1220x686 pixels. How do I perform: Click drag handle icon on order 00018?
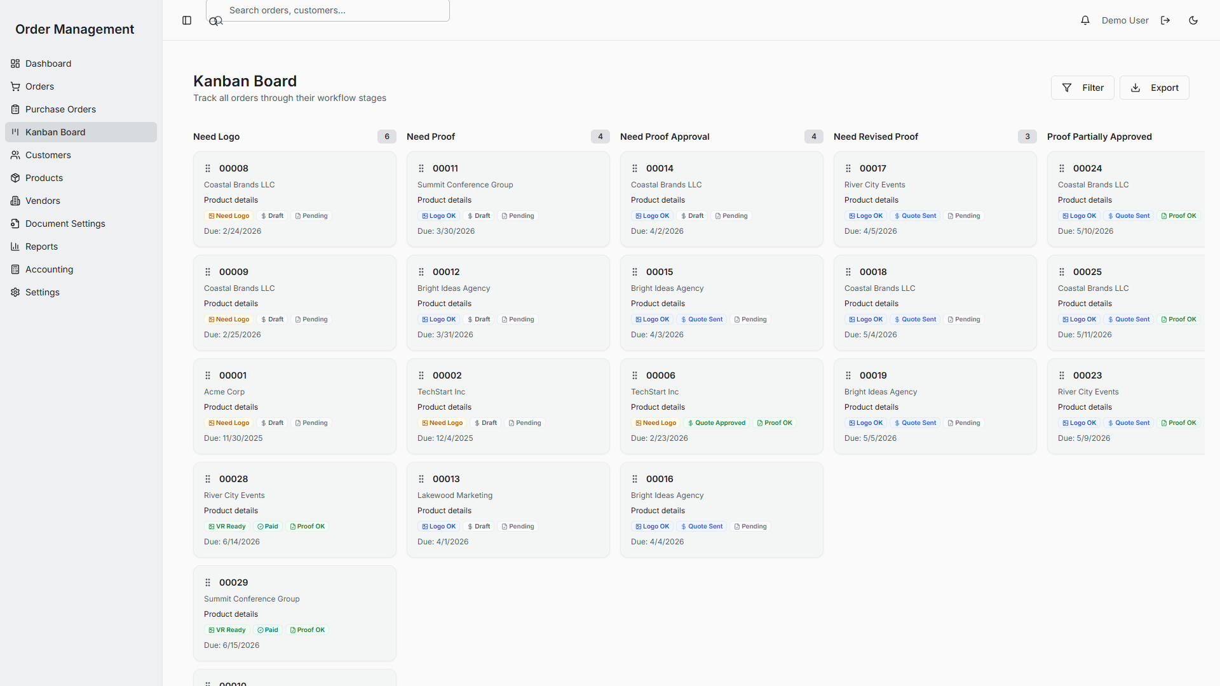point(848,272)
